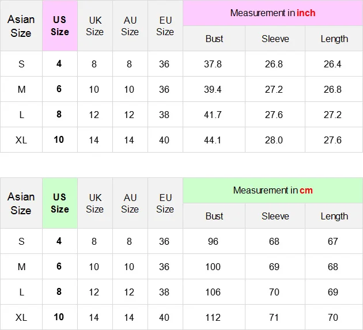Click the Bust value 41.7 cell
363x330 pixels.
click(x=214, y=115)
